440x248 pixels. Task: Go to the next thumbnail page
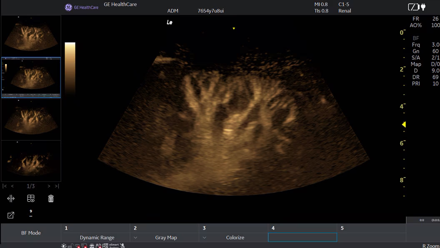point(49,186)
